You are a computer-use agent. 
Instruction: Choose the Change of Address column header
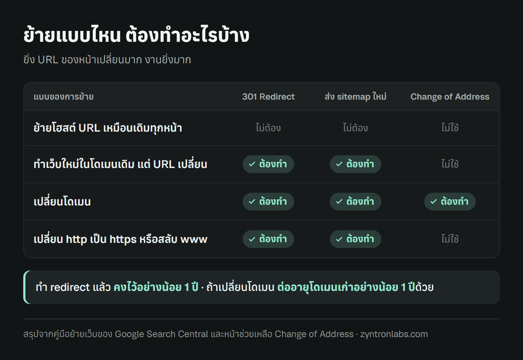coord(450,97)
